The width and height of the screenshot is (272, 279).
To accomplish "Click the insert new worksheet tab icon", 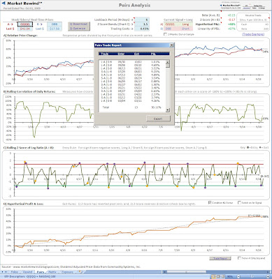I will click(x=80, y=271).
